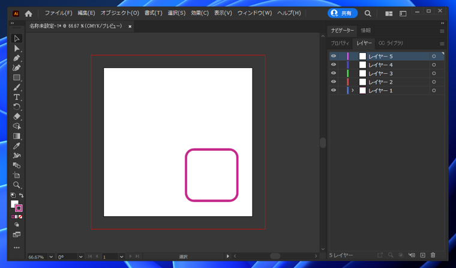Open the workspace switcher icon

click(x=403, y=14)
